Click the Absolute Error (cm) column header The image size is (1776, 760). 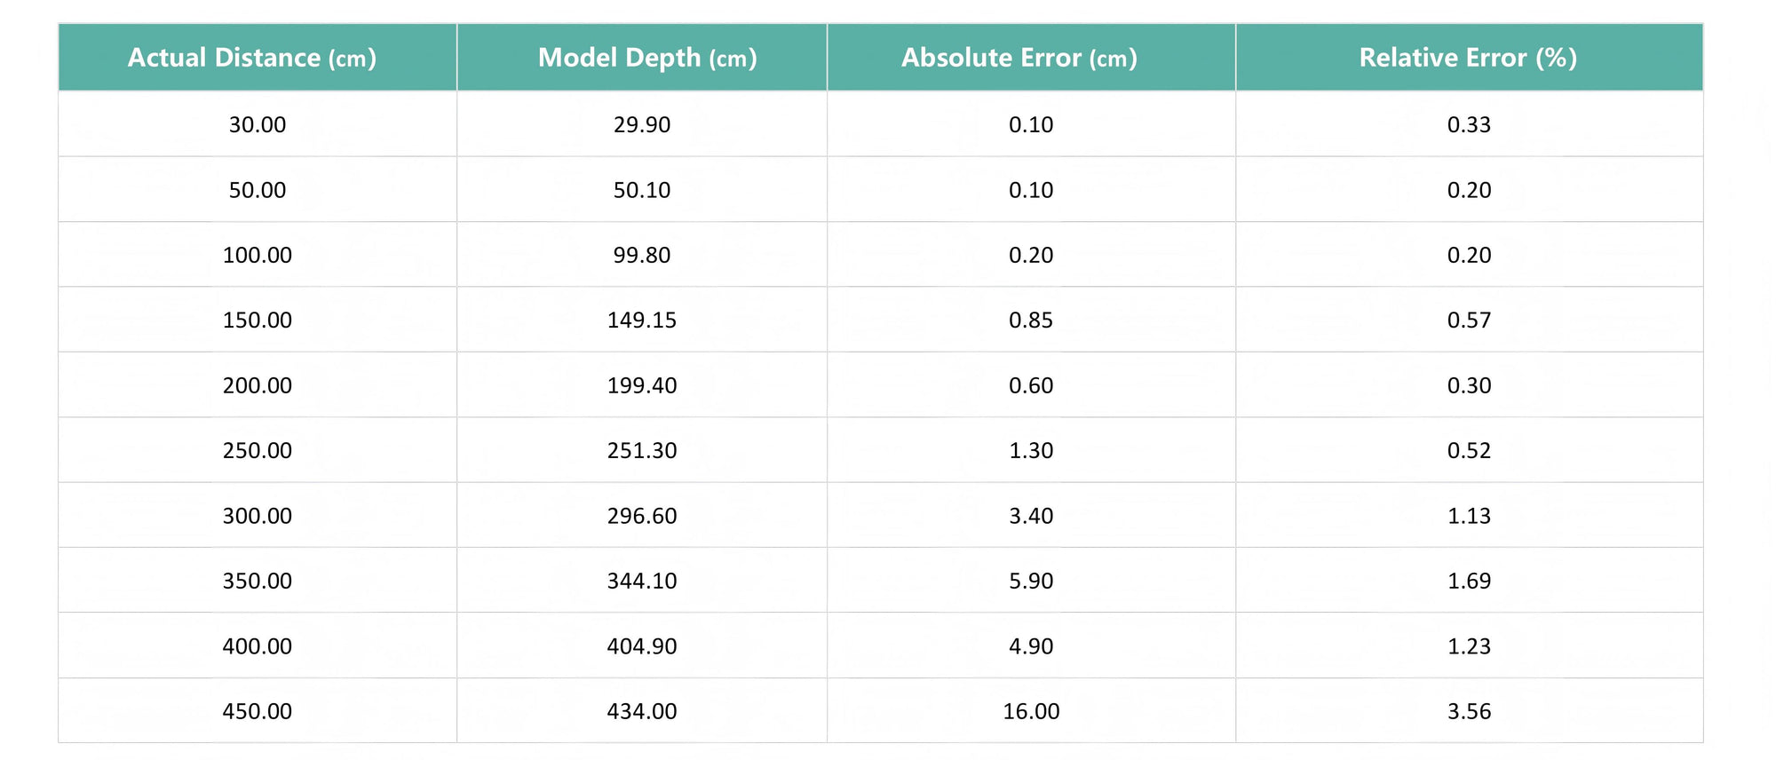pos(1031,58)
